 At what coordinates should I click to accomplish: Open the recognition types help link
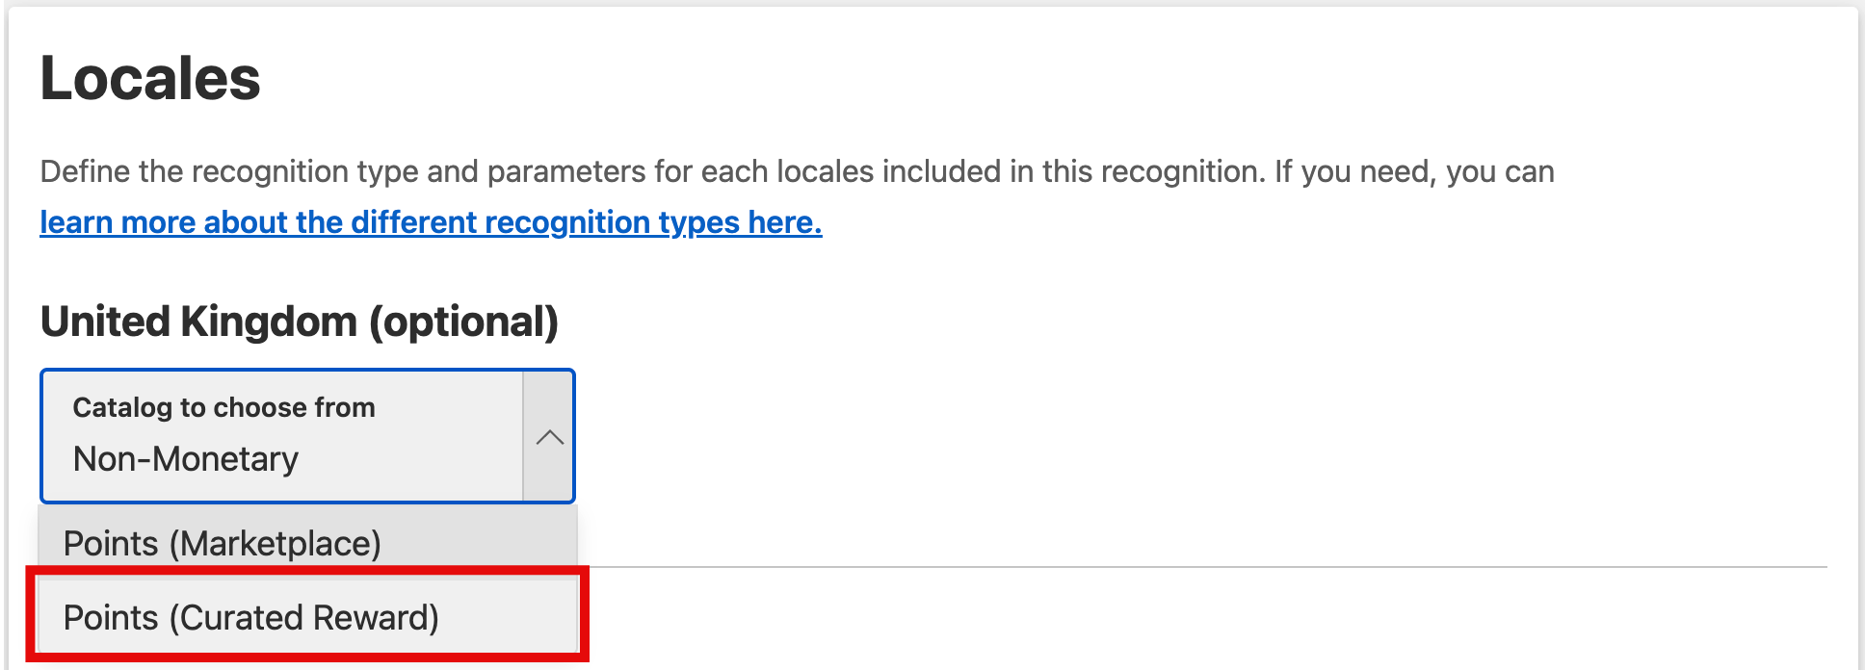[431, 222]
